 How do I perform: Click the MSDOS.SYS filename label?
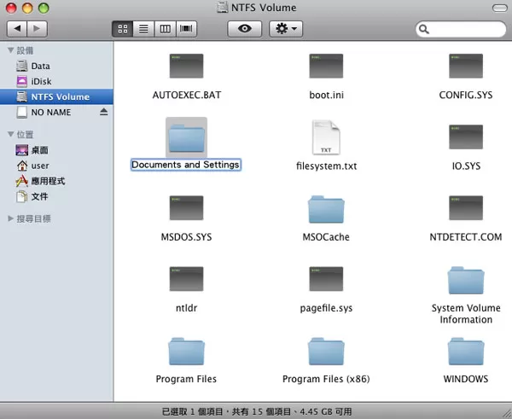186,236
